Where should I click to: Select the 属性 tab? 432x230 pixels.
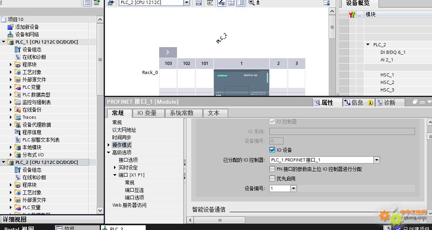click(x=327, y=103)
